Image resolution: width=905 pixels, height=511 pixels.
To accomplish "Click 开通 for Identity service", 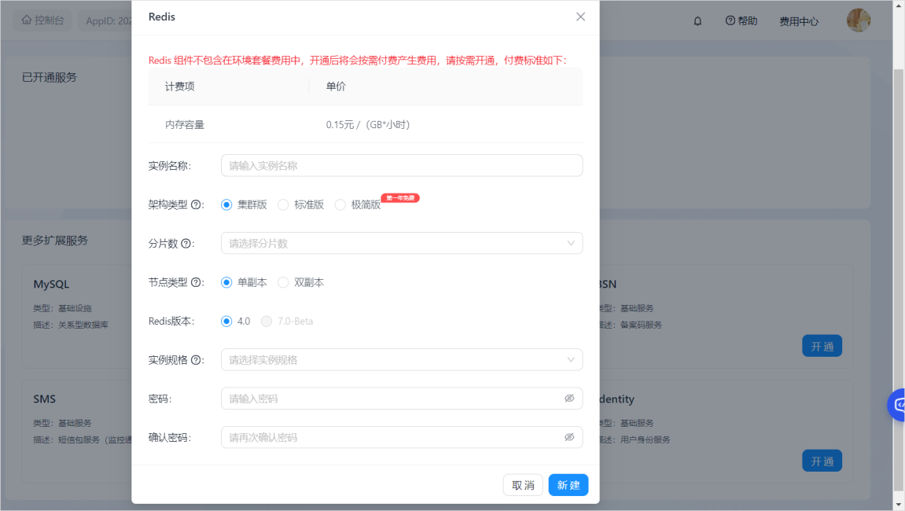I will (x=822, y=461).
